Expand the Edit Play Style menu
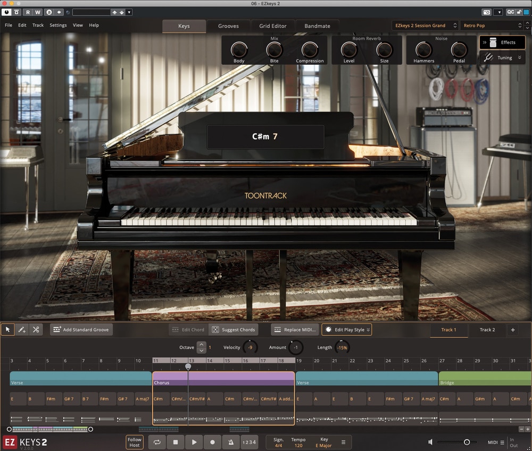This screenshot has height=451, width=532. [347, 329]
